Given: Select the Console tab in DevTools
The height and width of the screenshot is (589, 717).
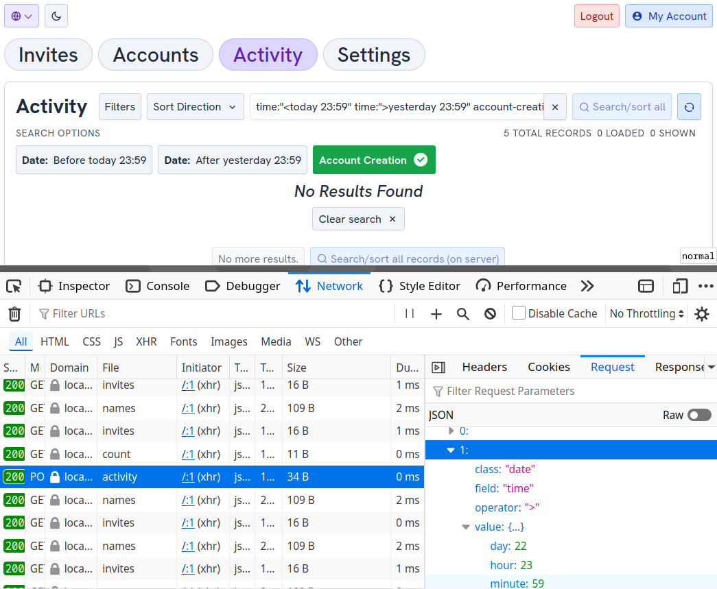Looking at the screenshot, I should click(157, 286).
